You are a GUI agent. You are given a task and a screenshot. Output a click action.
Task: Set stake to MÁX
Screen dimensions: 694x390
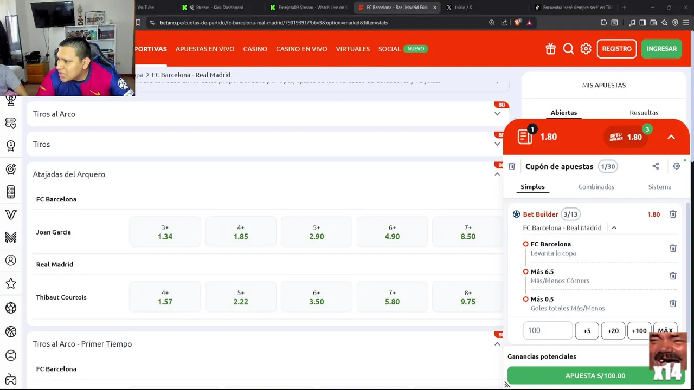[x=665, y=330]
